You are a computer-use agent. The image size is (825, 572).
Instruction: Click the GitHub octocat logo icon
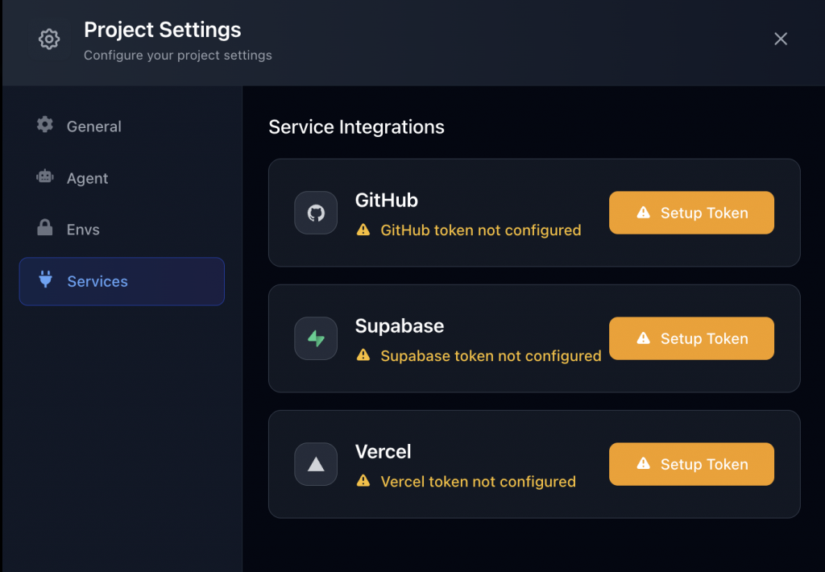click(x=316, y=213)
